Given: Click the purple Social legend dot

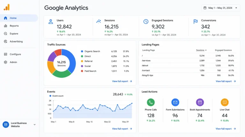Looking at the screenshot, I should tap(82, 66).
